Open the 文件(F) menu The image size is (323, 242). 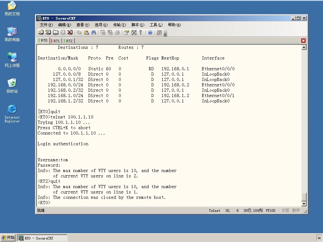pos(46,25)
